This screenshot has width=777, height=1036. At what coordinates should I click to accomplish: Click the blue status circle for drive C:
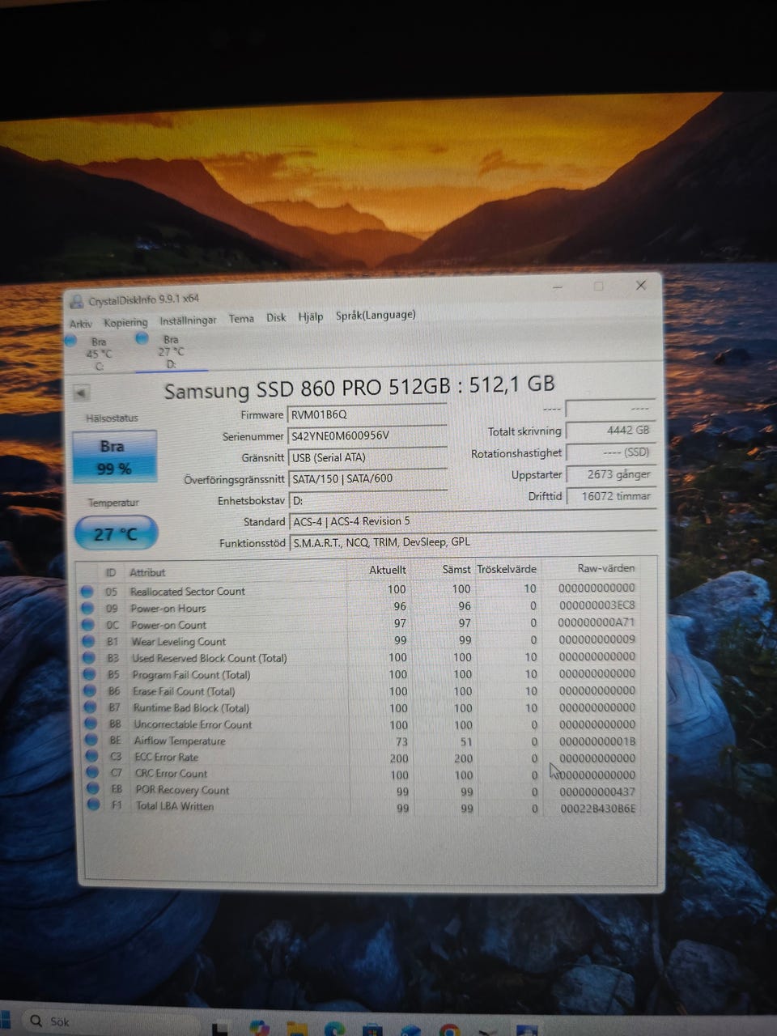point(70,340)
